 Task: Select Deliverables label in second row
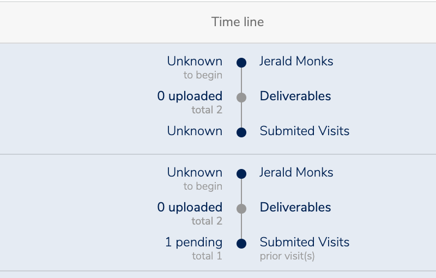click(295, 207)
